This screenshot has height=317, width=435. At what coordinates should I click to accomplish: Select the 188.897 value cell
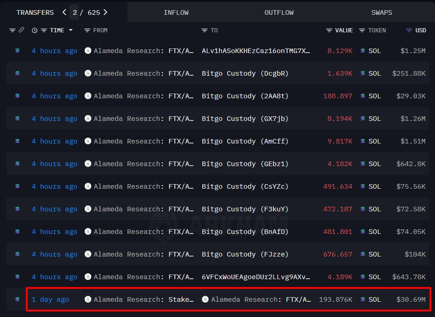click(338, 96)
